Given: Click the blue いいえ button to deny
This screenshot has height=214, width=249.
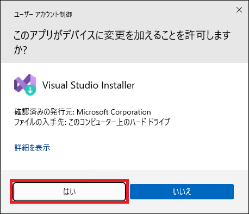Looking at the screenshot, I should pyautogui.click(x=182, y=192).
